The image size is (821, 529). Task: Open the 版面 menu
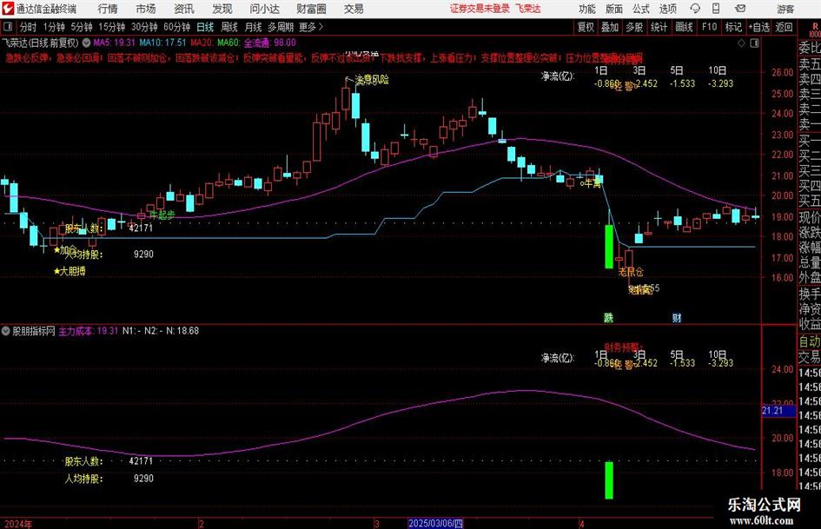point(614,9)
